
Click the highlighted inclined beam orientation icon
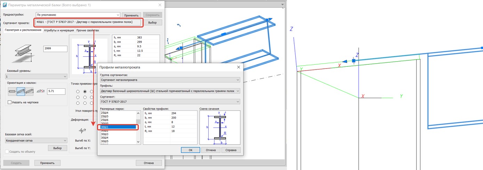21,92
